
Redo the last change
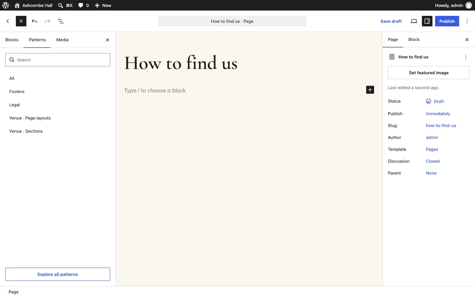coord(47,21)
